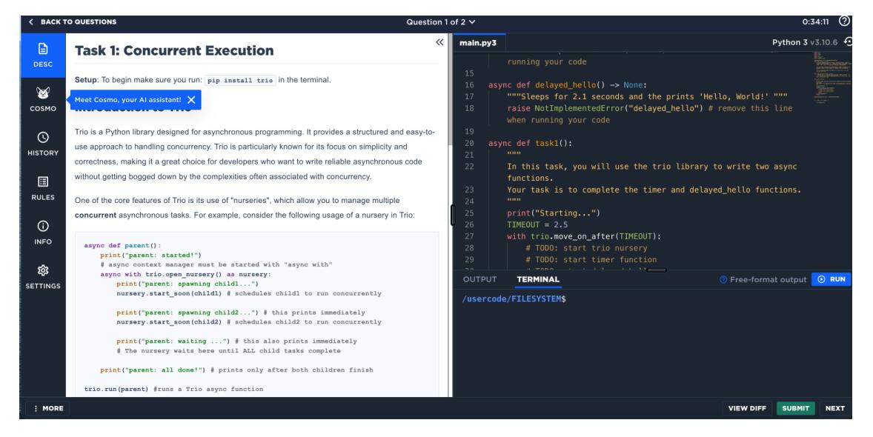Click 'trio.run(parent)' in example code

click(116, 389)
